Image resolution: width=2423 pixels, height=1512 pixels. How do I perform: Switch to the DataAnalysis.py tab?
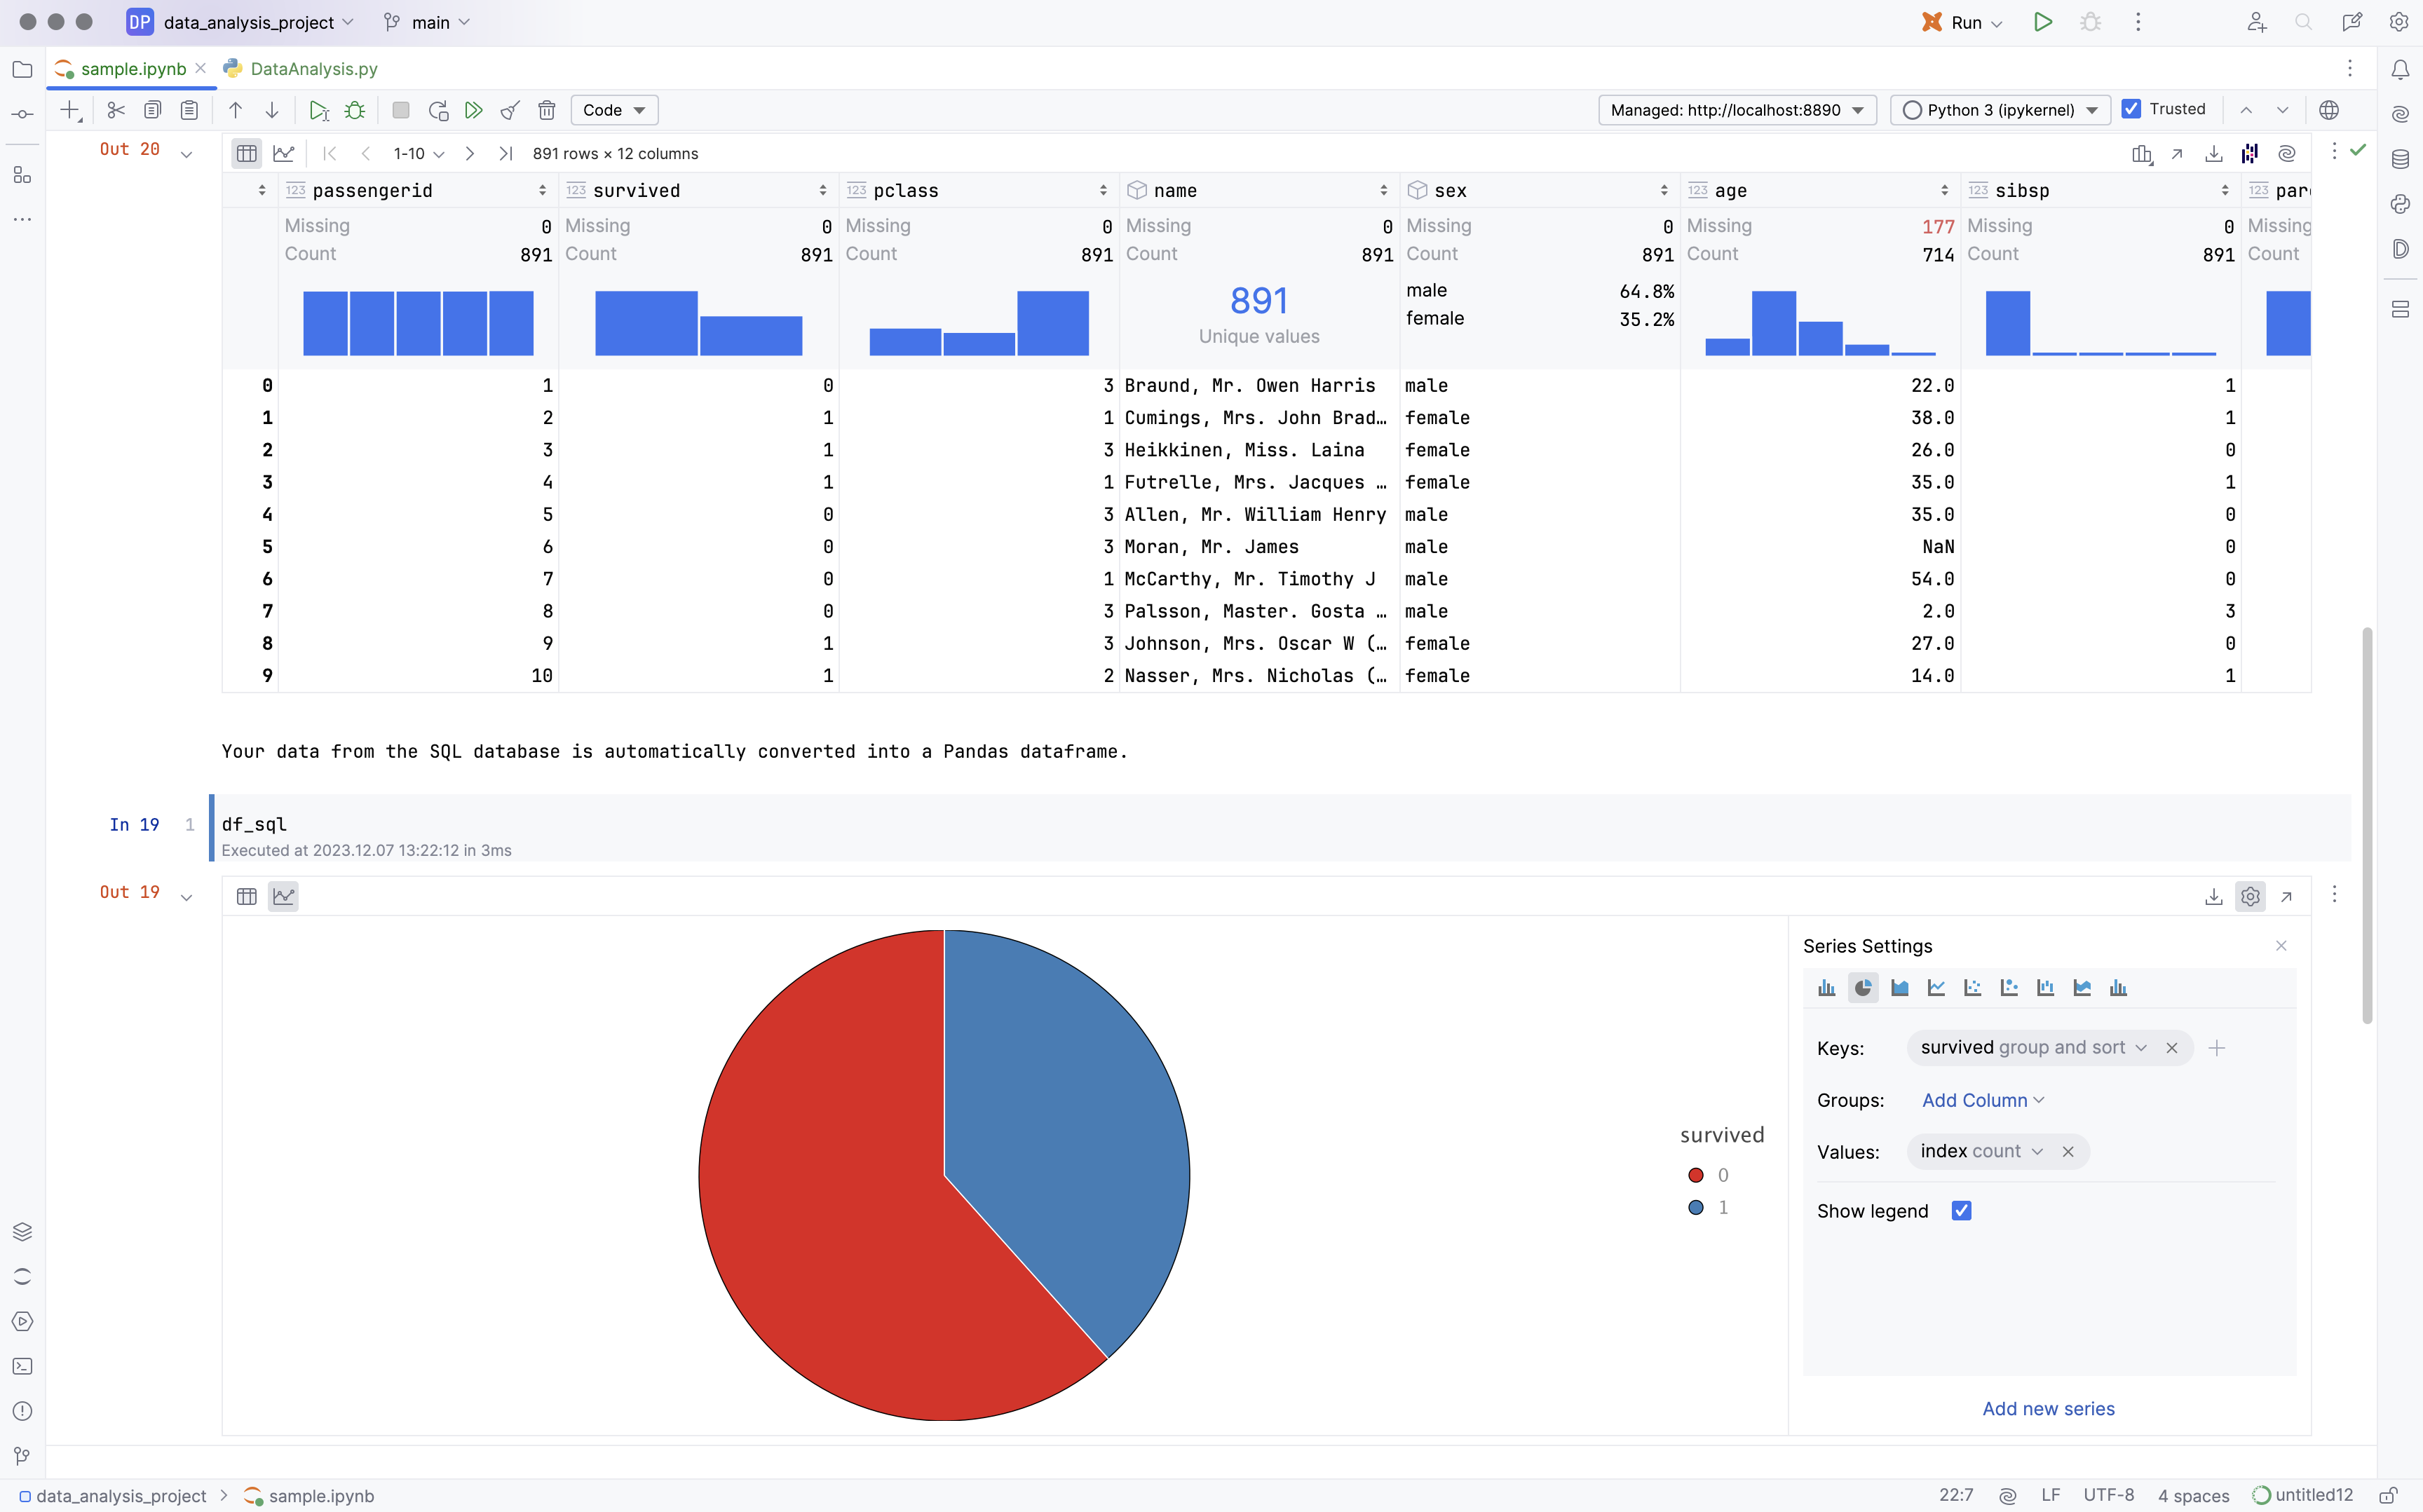313,68
